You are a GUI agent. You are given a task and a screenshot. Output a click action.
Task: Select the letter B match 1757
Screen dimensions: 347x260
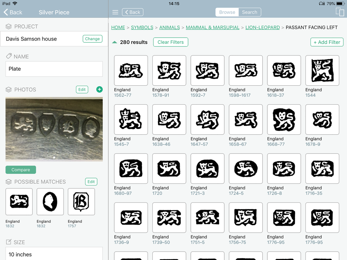[x=81, y=202]
